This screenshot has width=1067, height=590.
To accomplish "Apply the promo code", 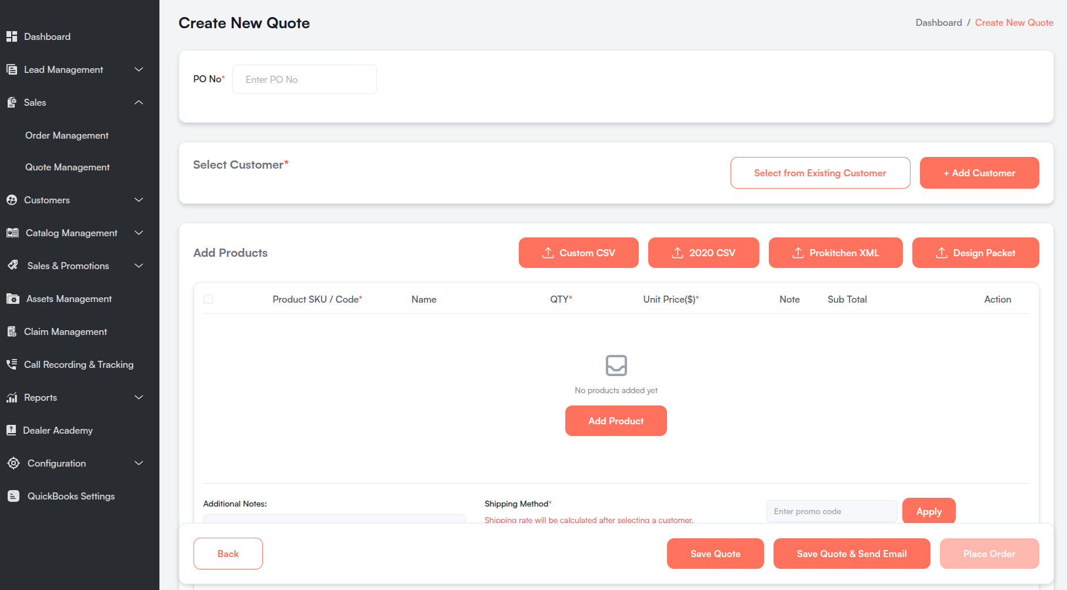I will [929, 511].
